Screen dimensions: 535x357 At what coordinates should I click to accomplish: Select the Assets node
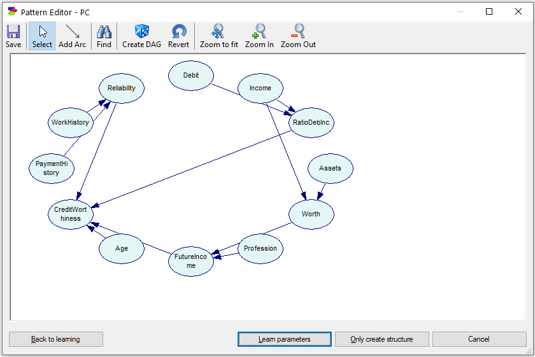coord(331,169)
